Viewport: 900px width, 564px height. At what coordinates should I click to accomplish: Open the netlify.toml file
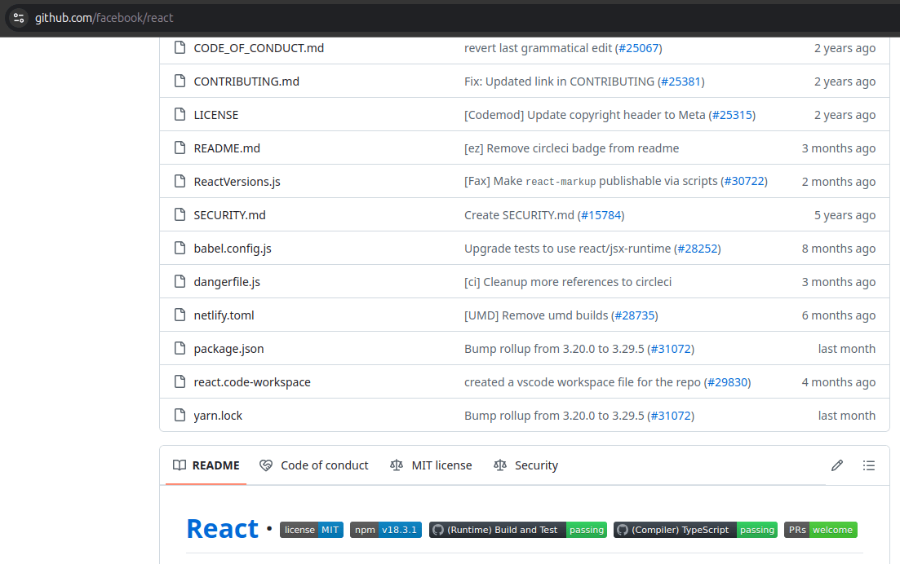coord(224,315)
